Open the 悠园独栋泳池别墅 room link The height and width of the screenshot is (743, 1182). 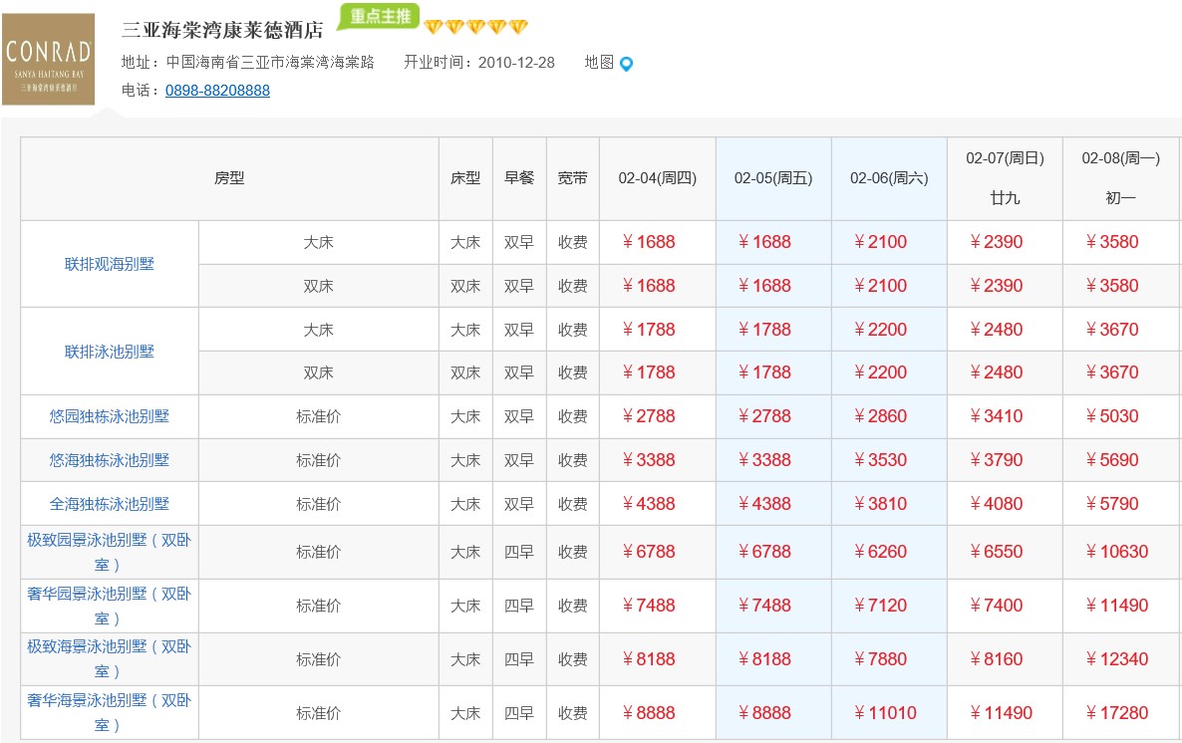[110, 416]
